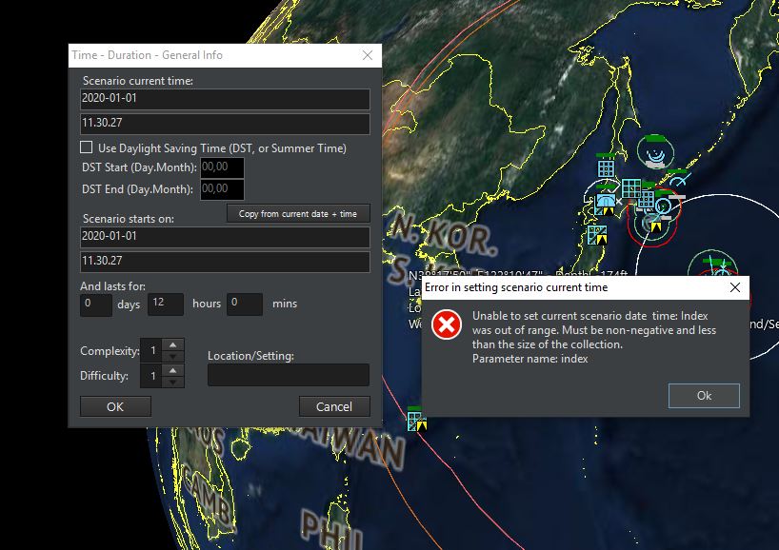This screenshot has height=550, width=779.
Task: Select the swirl unit with yellow marker
Action: (650, 224)
